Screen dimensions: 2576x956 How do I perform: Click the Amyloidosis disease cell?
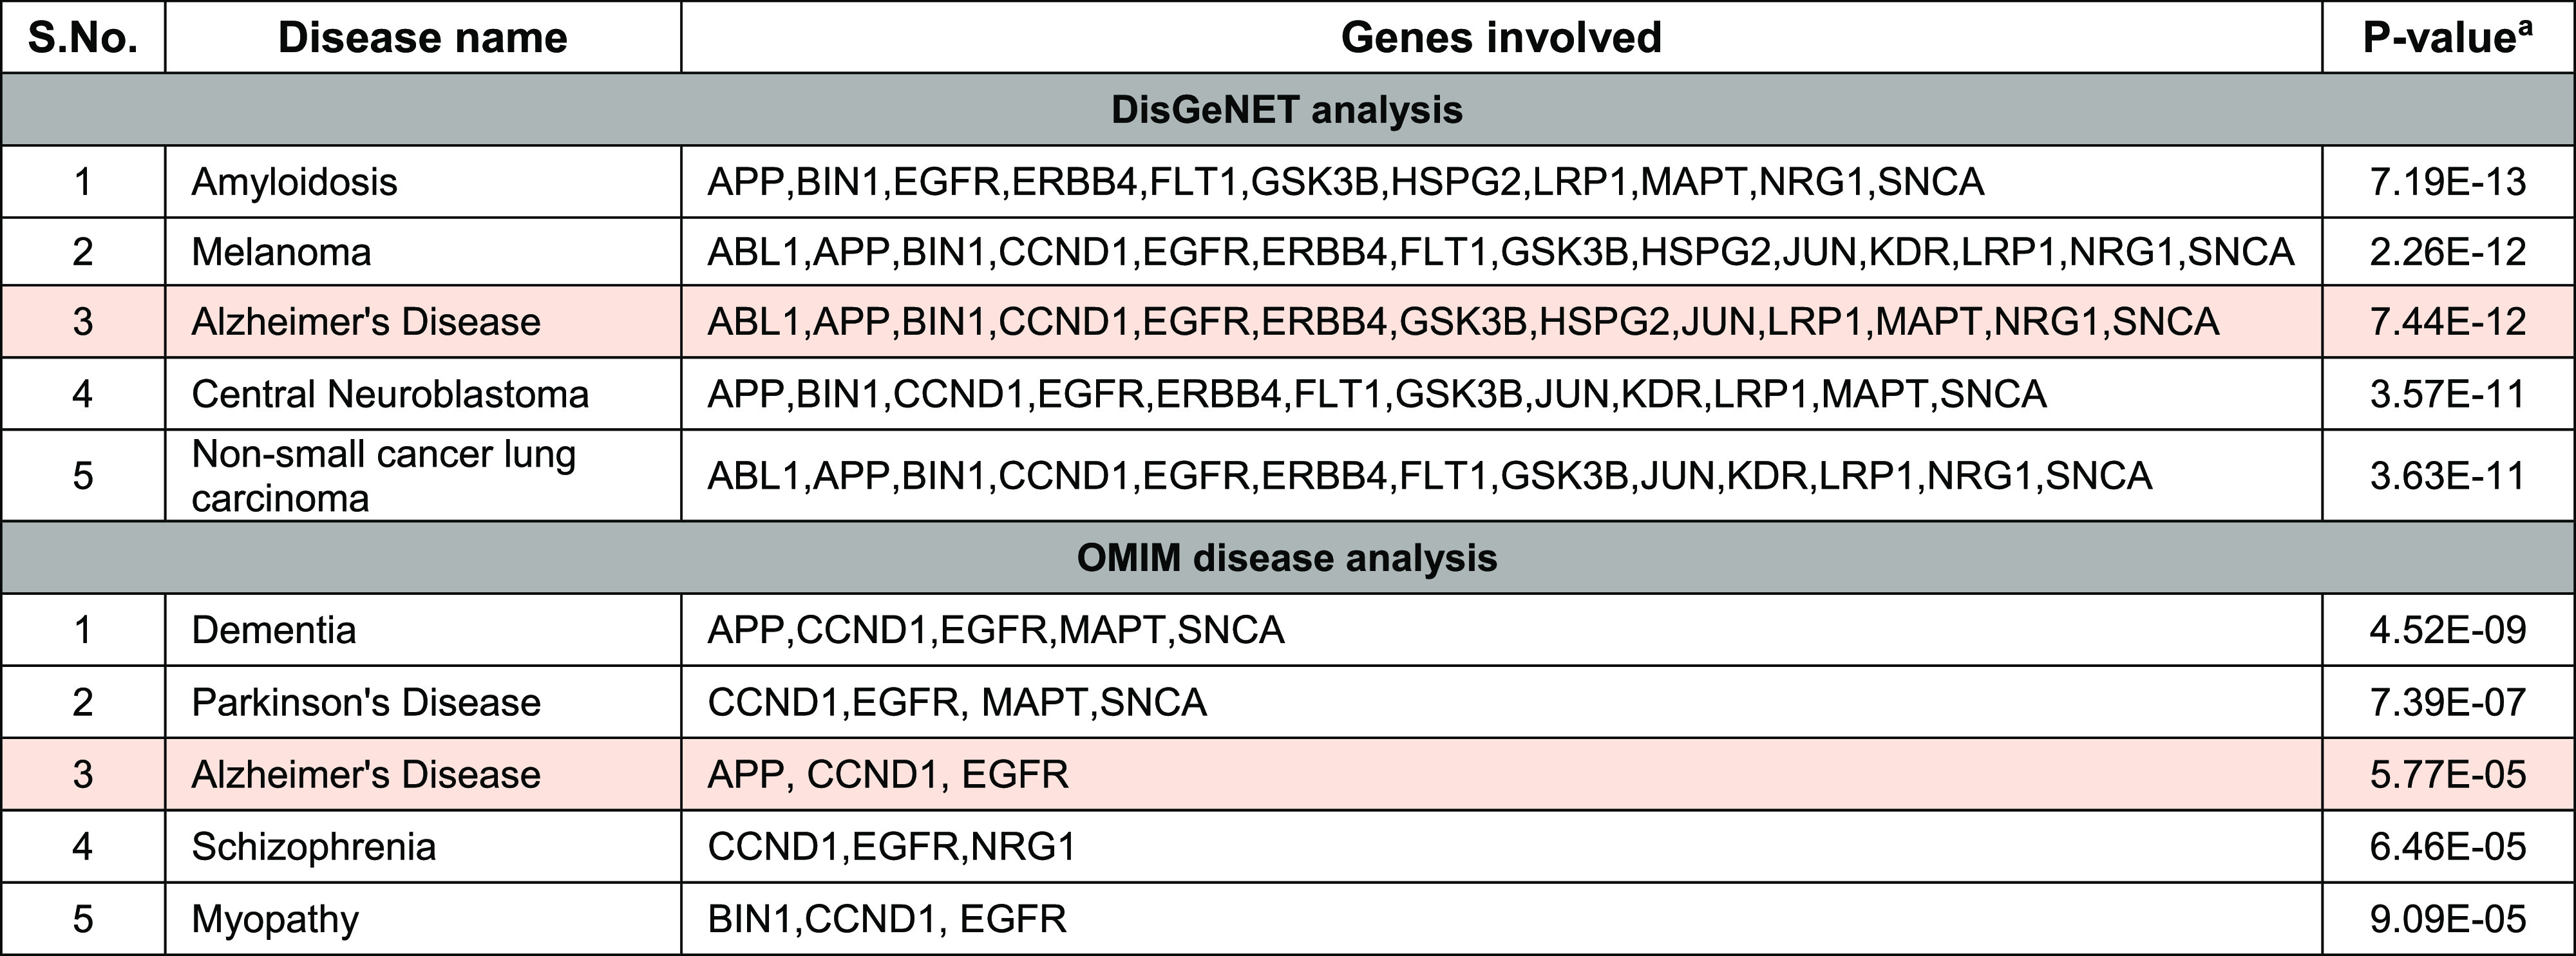point(295,182)
